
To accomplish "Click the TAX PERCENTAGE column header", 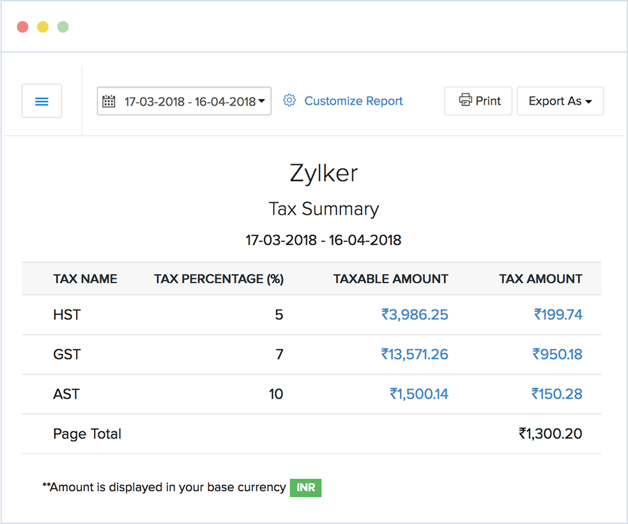I will [218, 279].
